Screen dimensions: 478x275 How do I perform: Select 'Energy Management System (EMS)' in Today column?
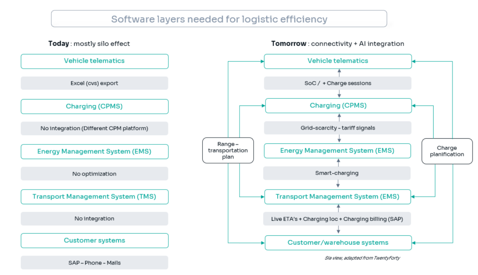click(94, 152)
